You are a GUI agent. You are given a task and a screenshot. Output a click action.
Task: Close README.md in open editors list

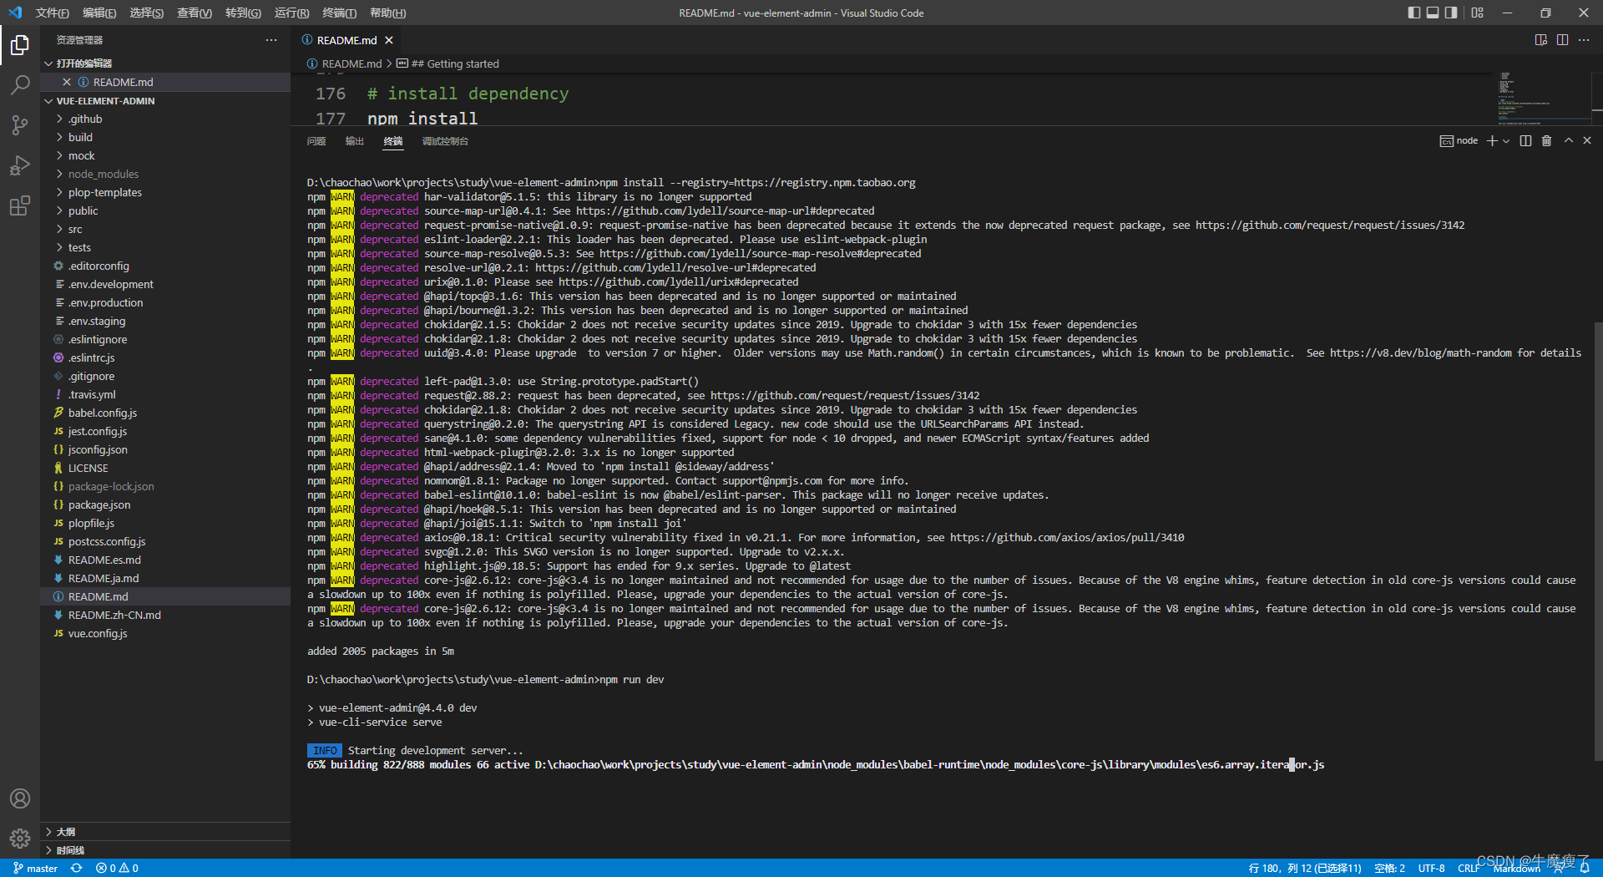pos(67,82)
